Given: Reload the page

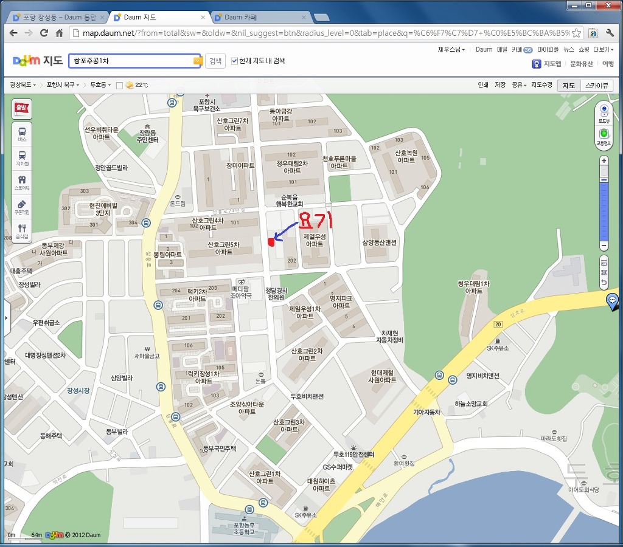Looking at the screenshot, I should [44, 33].
